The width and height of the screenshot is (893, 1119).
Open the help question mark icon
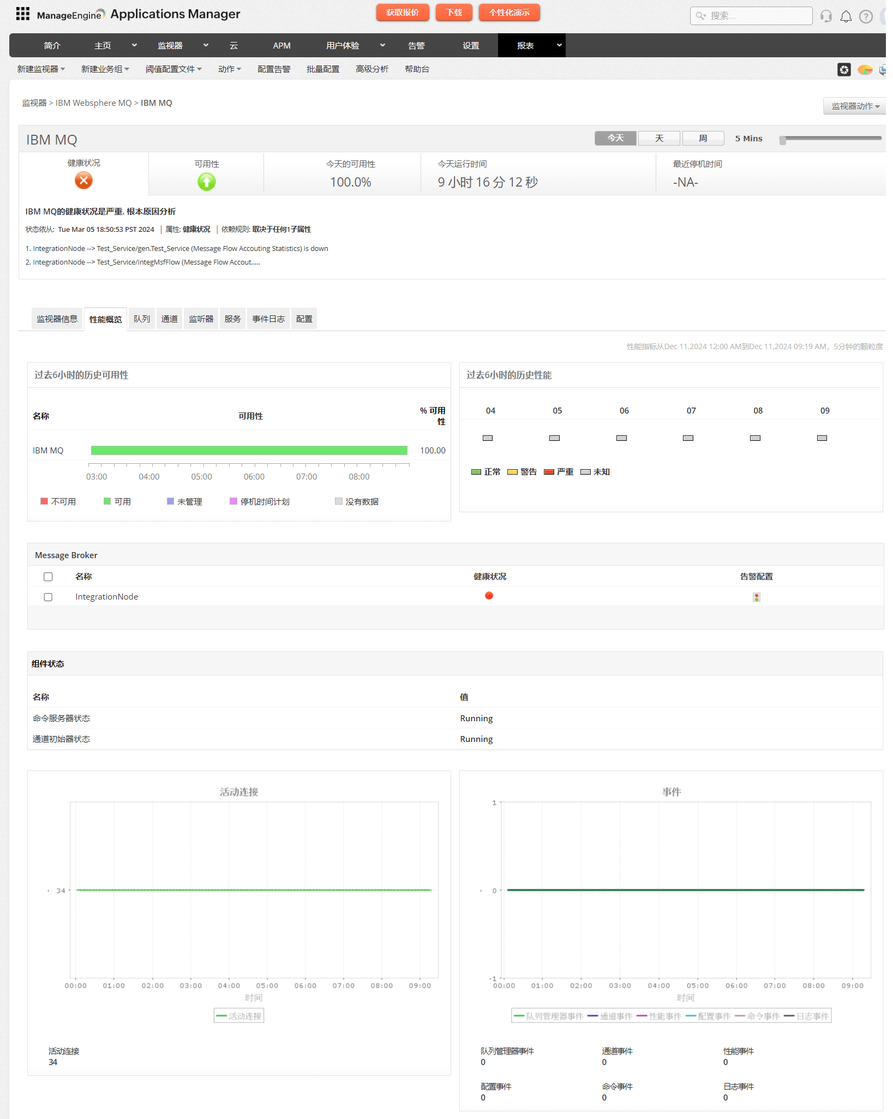(866, 16)
